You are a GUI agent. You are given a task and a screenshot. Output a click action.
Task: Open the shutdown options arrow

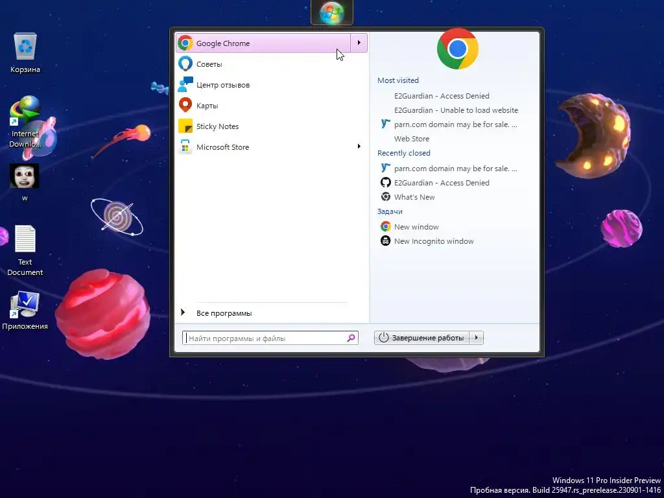(x=477, y=338)
